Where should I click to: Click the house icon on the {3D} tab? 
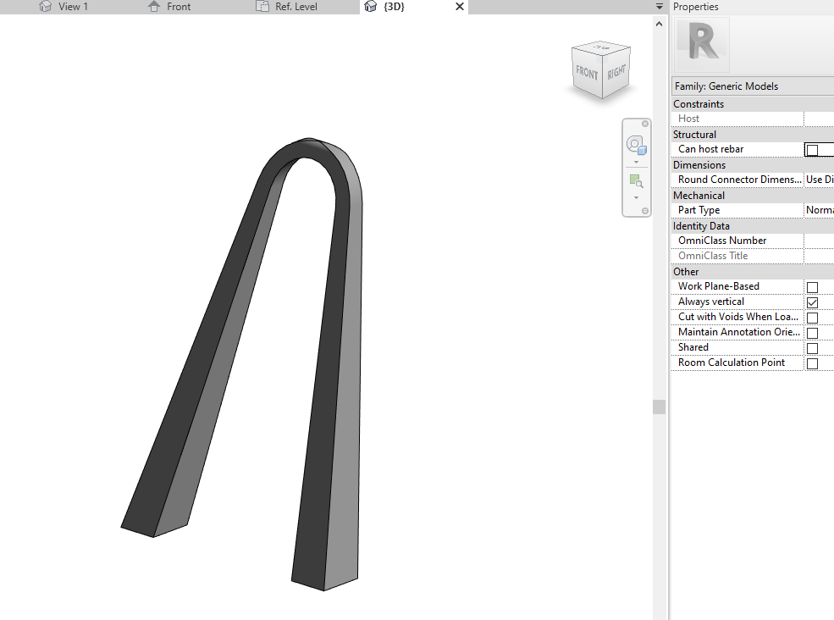pyautogui.click(x=370, y=6)
